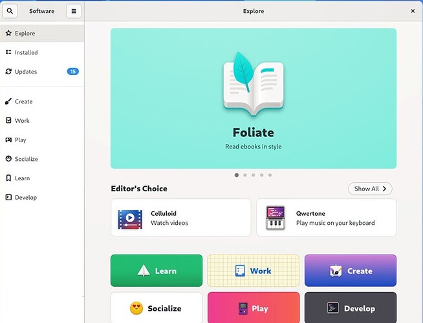Click the handheld console icon on Play tile
This screenshot has height=323, width=423.
click(x=243, y=309)
